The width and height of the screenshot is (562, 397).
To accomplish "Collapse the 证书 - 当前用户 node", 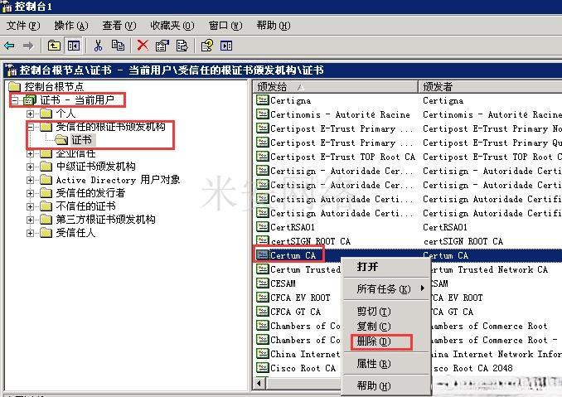I will (x=14, y=100).
